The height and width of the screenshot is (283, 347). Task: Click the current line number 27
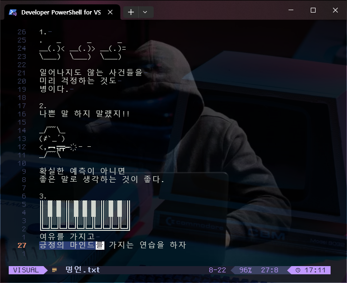(22, 245)
